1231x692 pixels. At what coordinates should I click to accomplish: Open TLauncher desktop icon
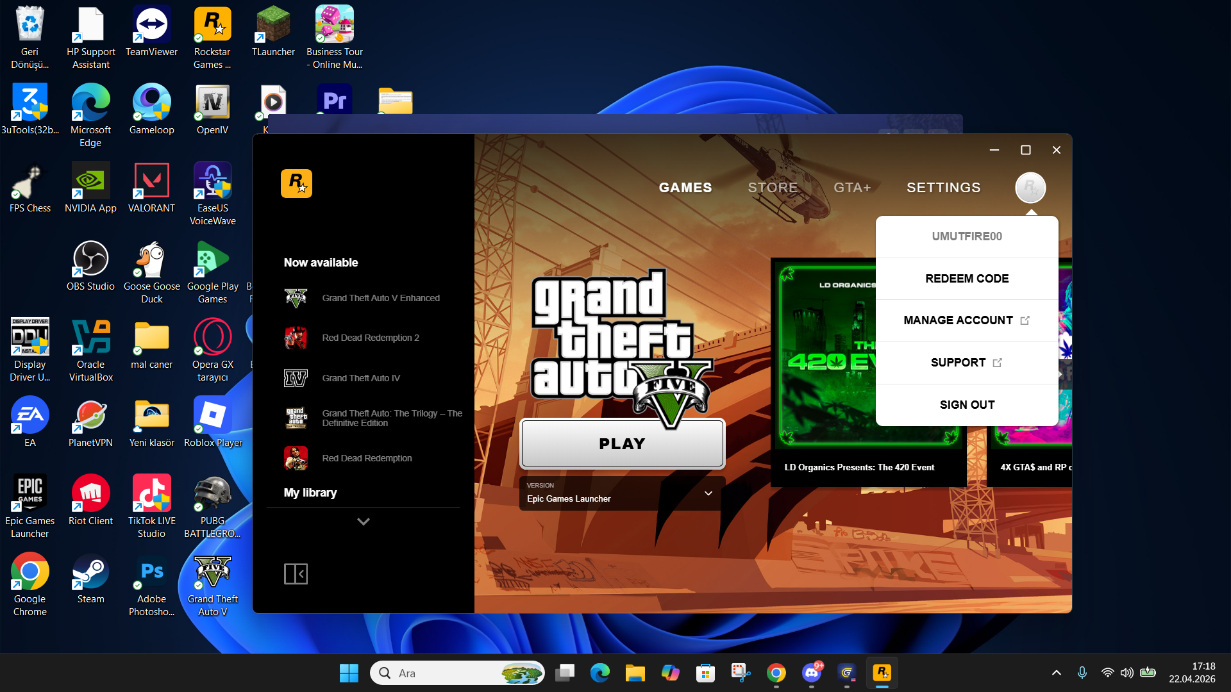tap(273, 31)
